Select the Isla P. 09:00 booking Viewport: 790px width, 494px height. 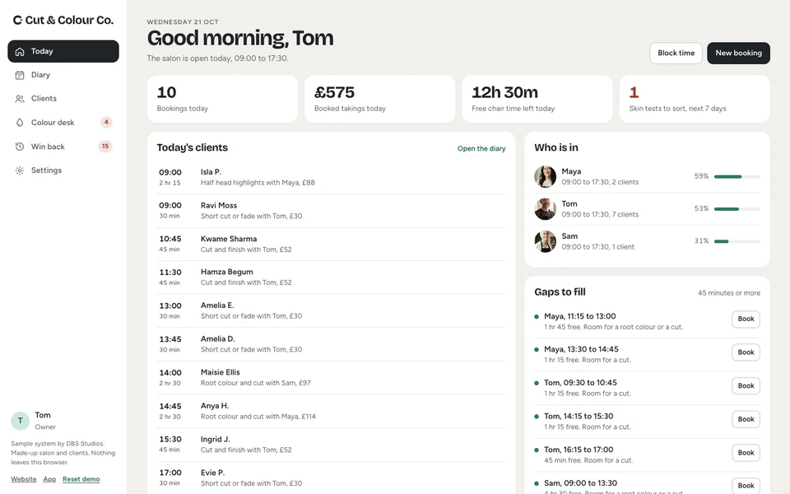coord(332,177)
